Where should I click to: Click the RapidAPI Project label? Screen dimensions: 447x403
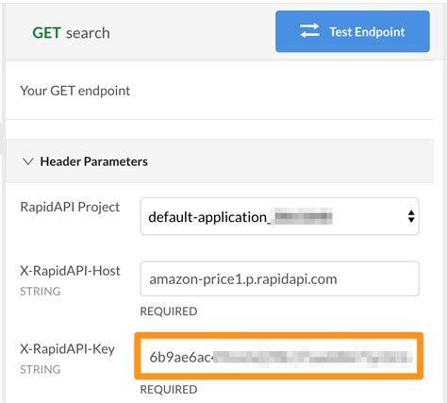tap(70, 207)
